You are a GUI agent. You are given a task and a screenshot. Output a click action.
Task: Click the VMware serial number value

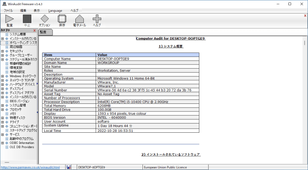(144, 90)
